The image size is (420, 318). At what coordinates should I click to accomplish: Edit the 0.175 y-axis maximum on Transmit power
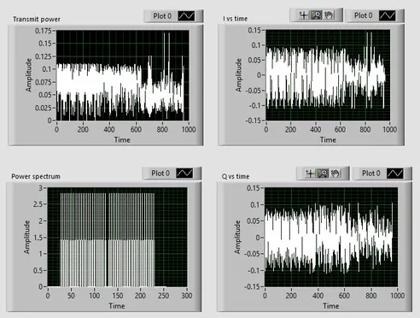(44, 31)
